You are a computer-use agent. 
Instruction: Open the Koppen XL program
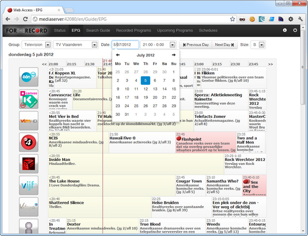click(76, 78)
